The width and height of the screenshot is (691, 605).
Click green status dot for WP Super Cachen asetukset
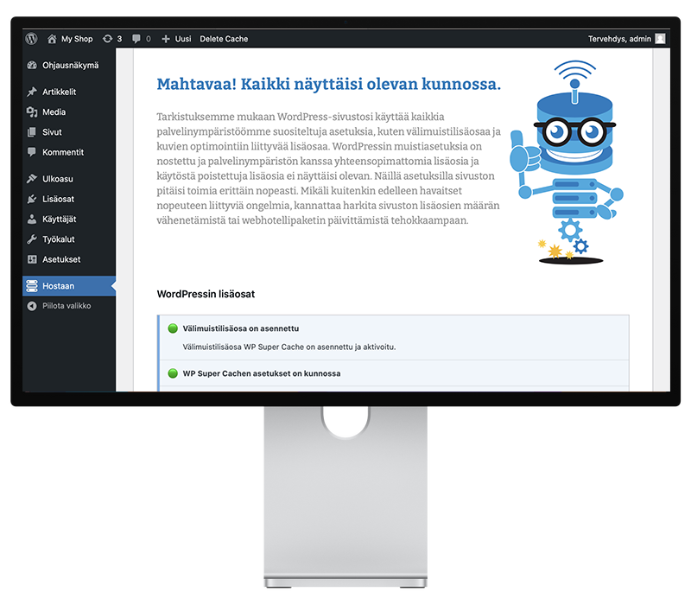173,373
